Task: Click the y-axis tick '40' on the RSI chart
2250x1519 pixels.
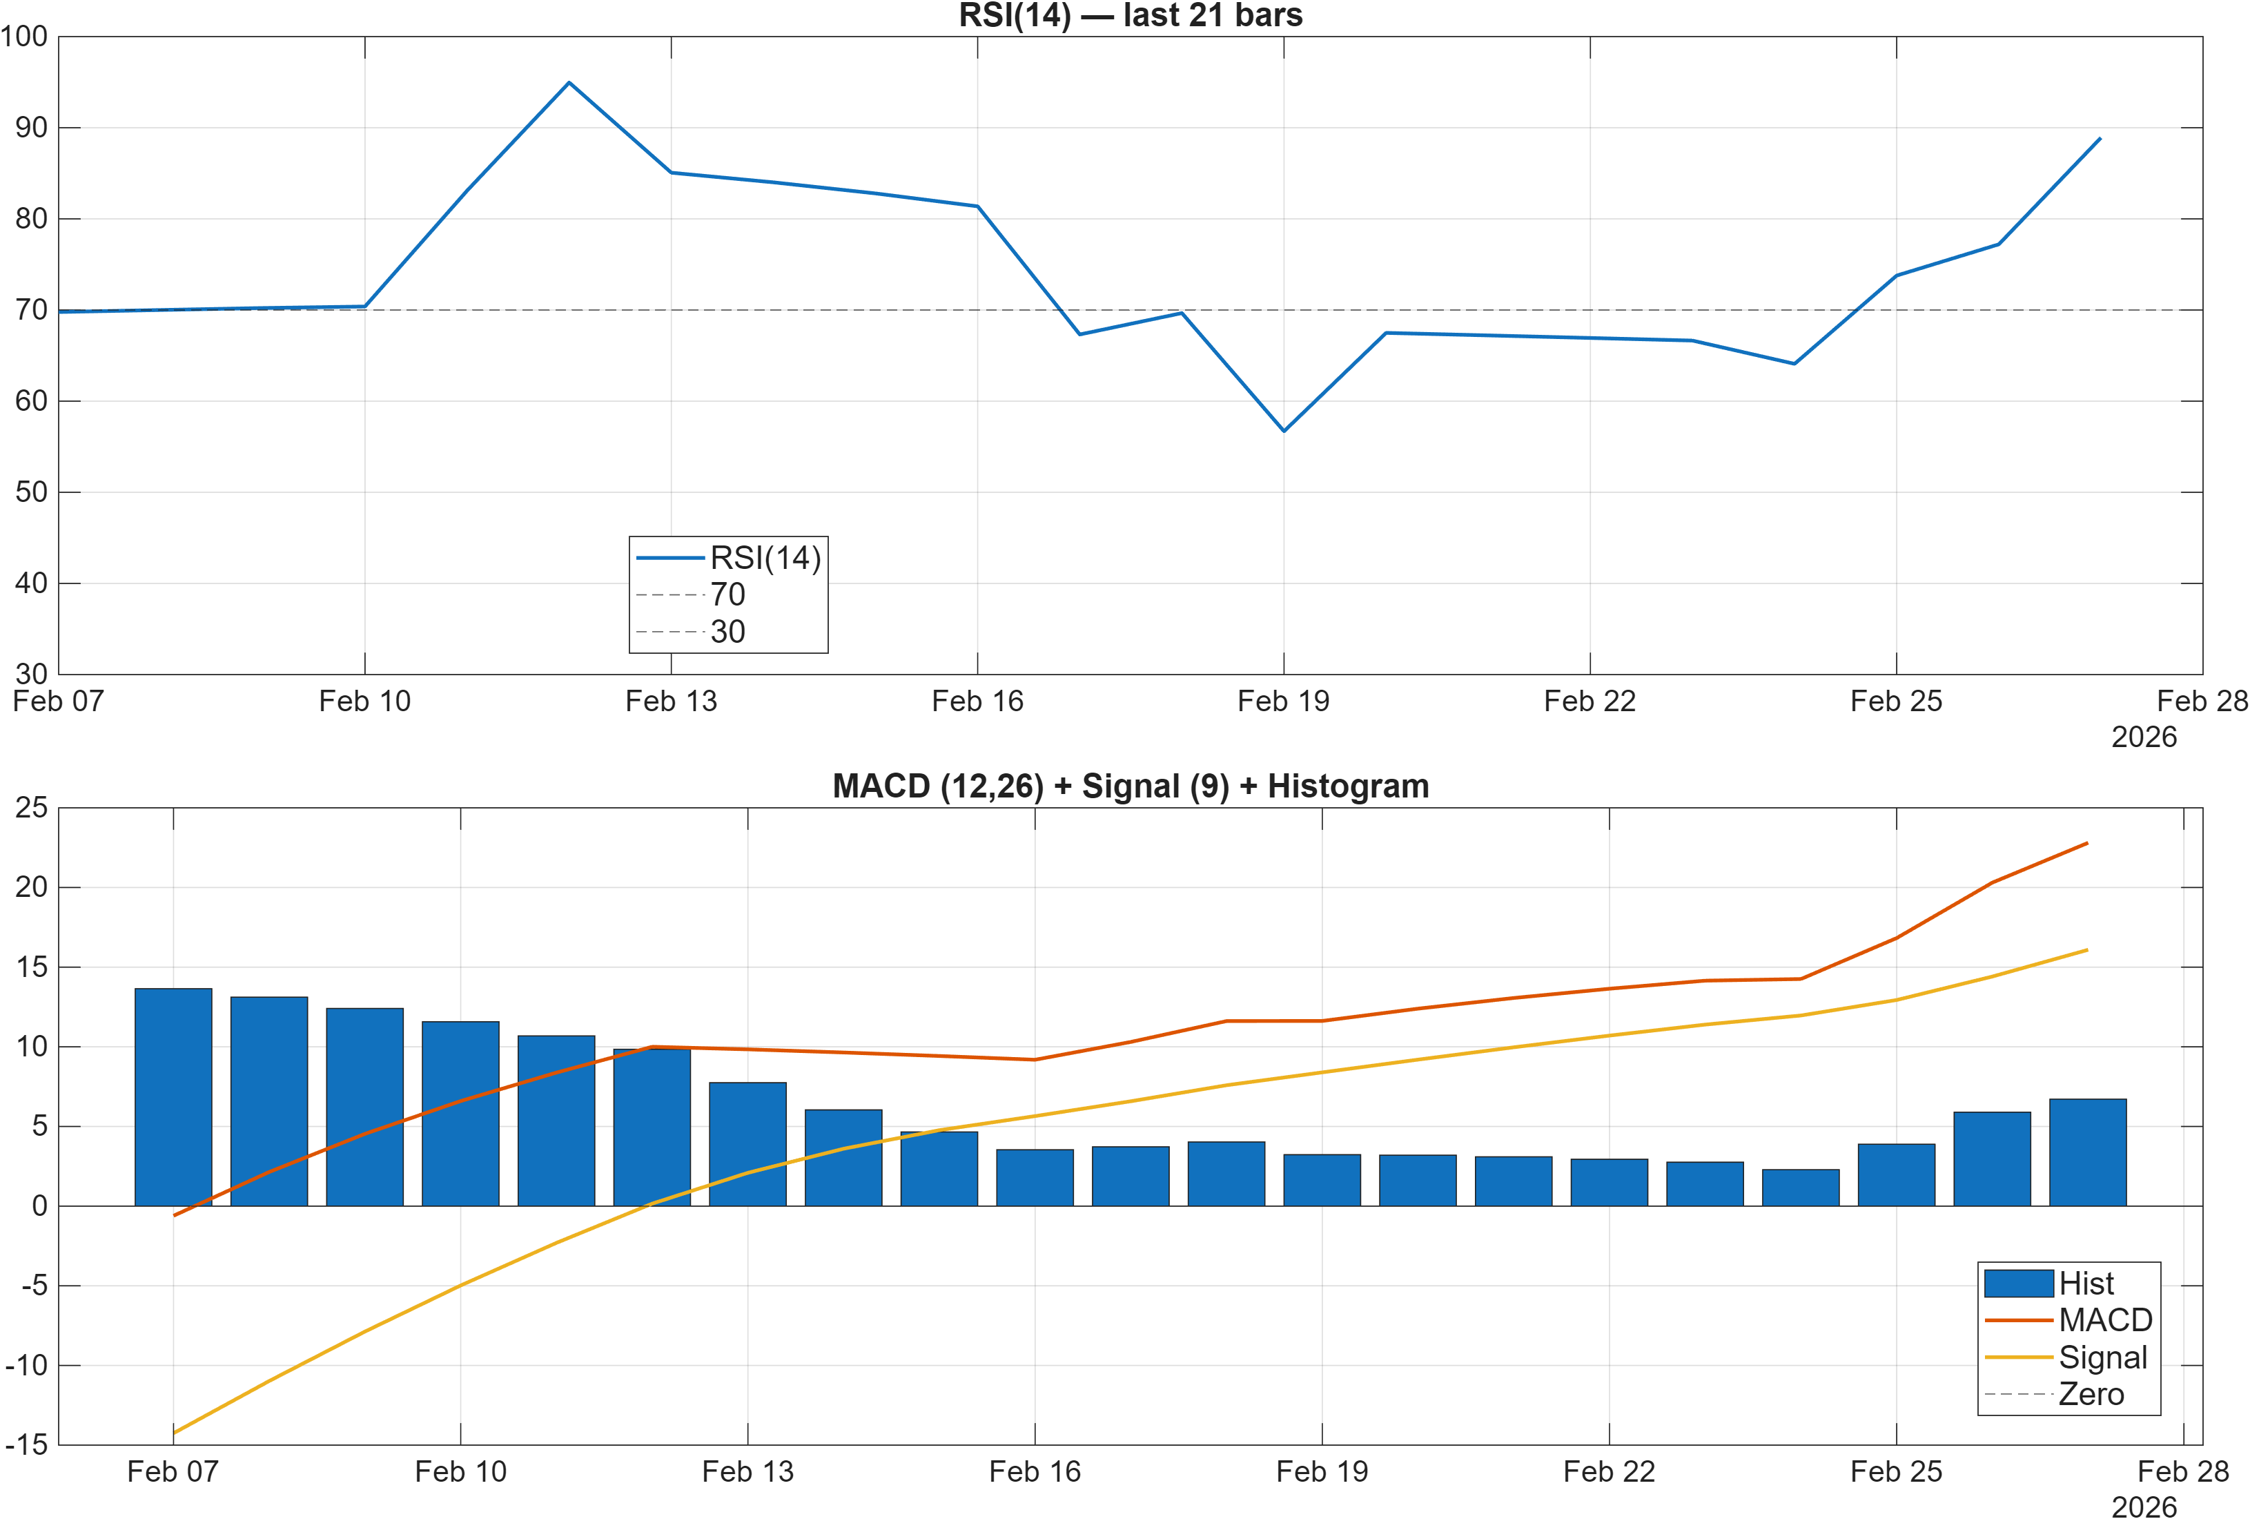Action: (x=31, y=583)
